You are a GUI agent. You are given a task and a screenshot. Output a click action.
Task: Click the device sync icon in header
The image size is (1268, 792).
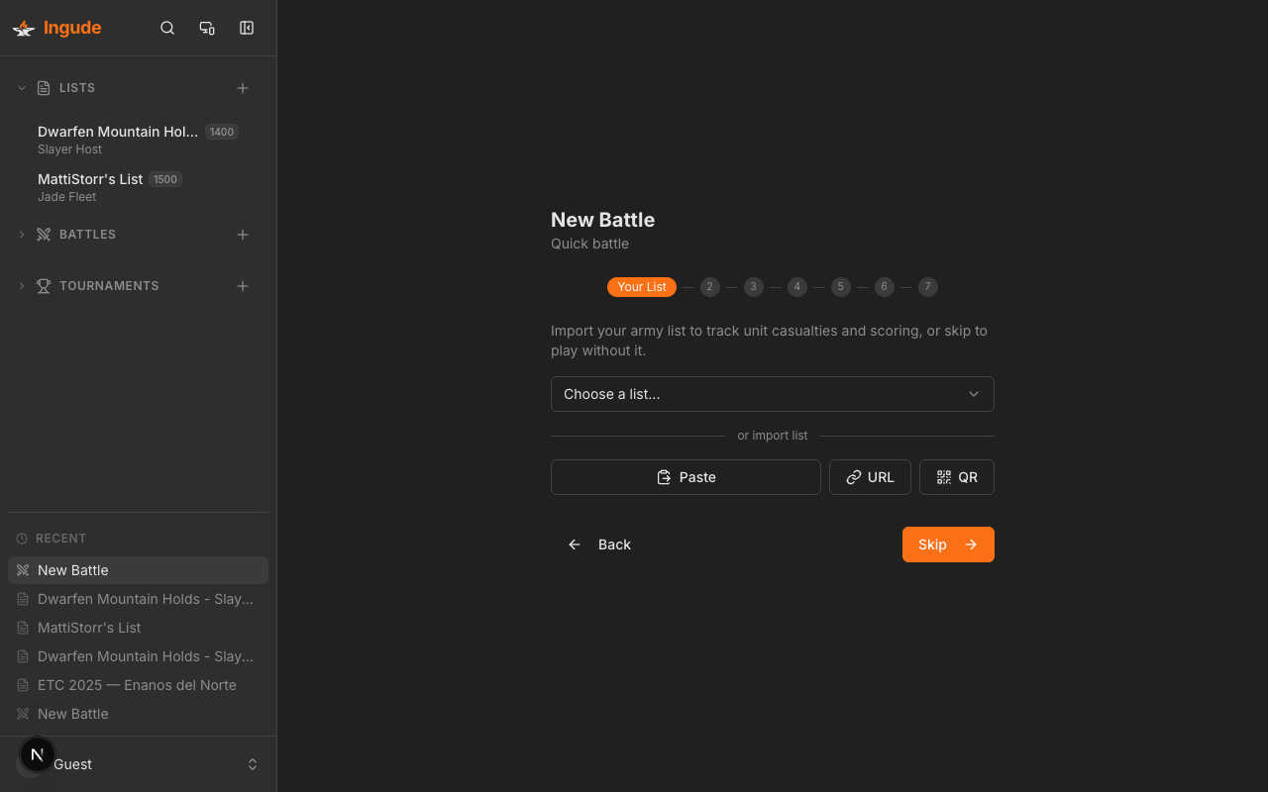(207, 28)
